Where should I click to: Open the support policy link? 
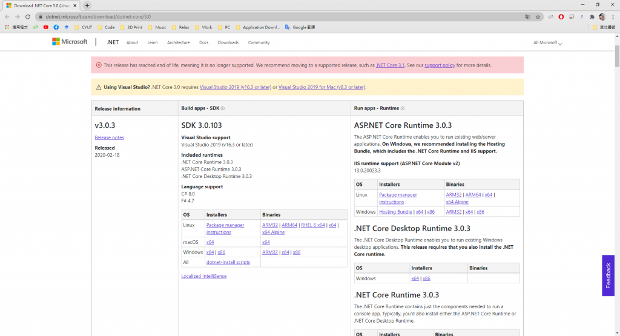(x=440, y=65)
